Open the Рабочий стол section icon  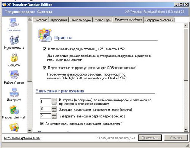[x=14, y=75]
